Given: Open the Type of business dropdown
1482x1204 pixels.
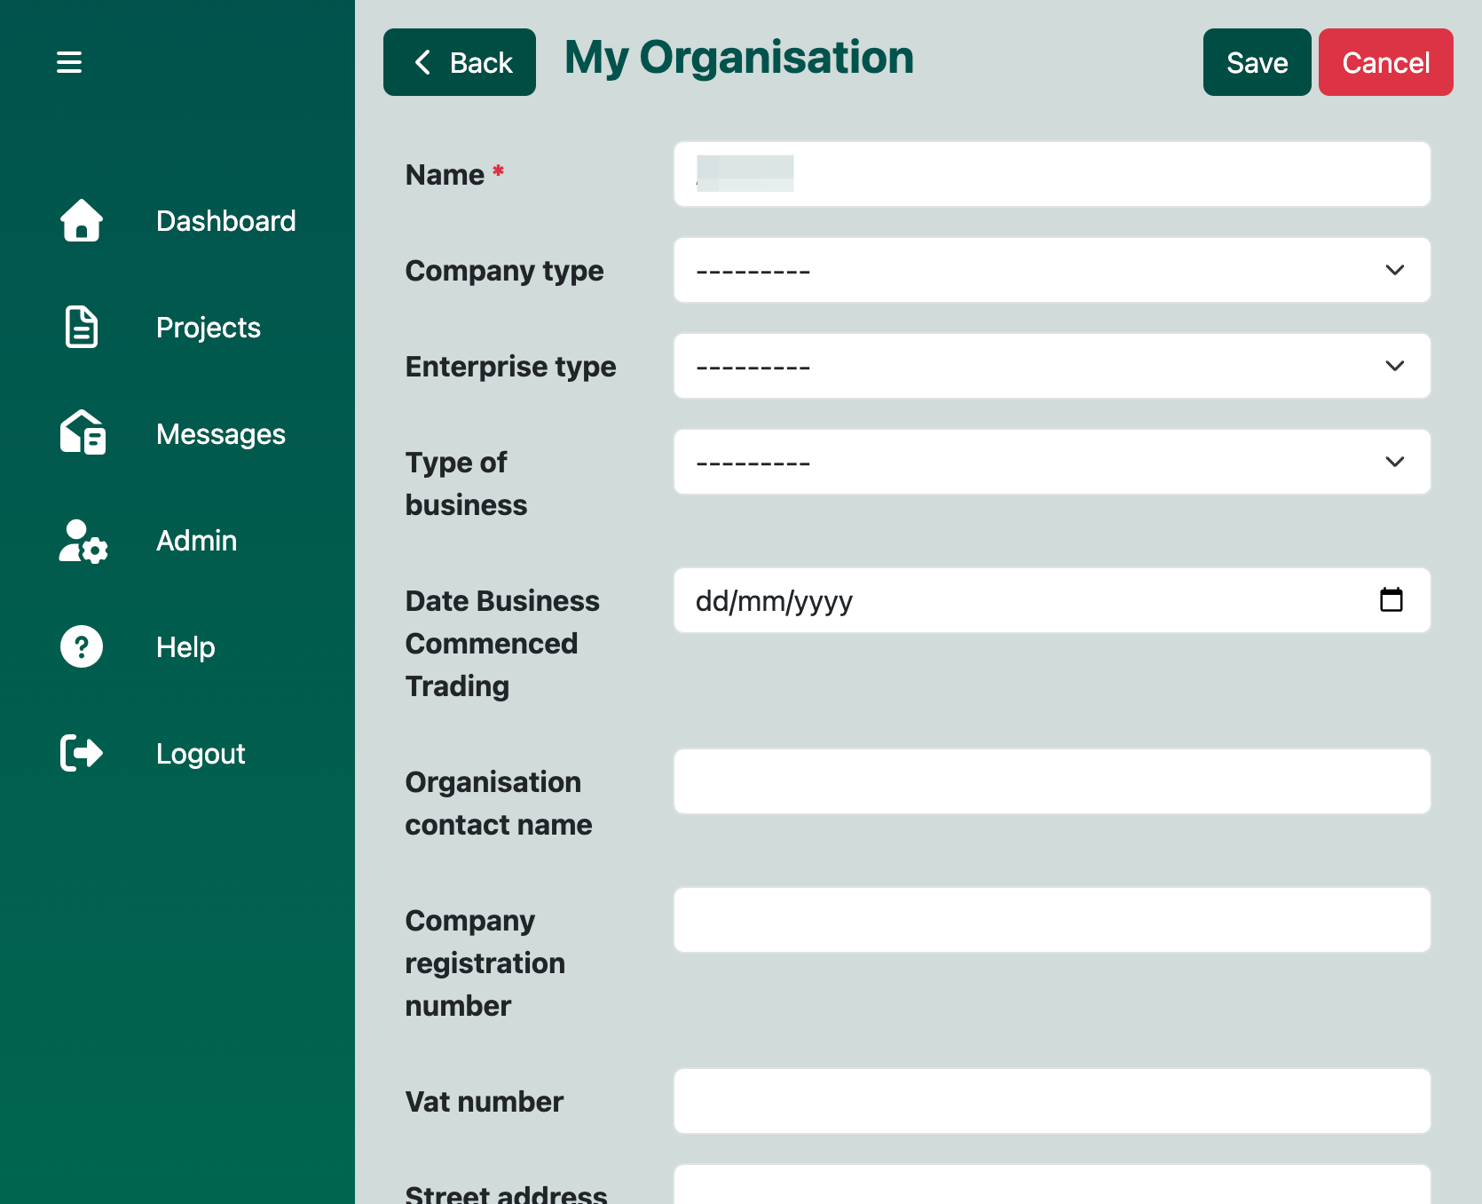Looking at the screenshot, I should pos(1052,462).
